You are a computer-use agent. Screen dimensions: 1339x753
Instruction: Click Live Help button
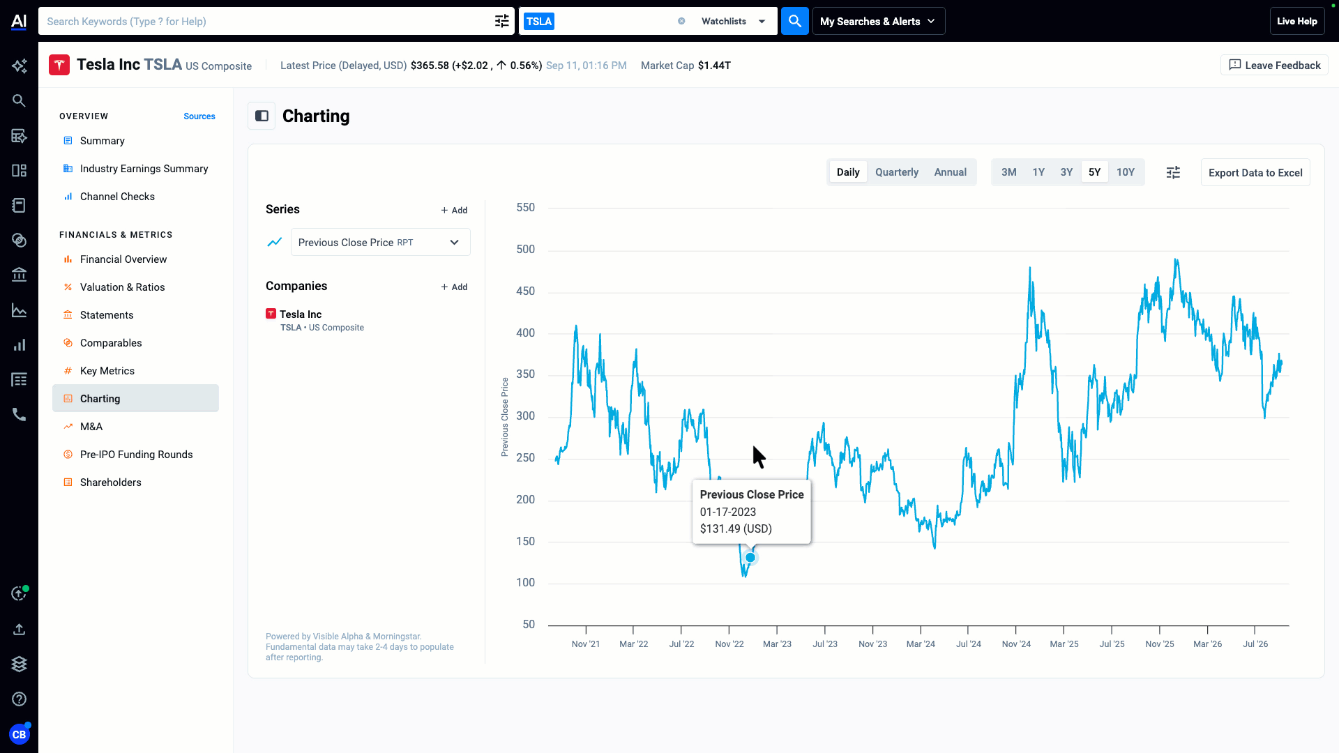1296,21
